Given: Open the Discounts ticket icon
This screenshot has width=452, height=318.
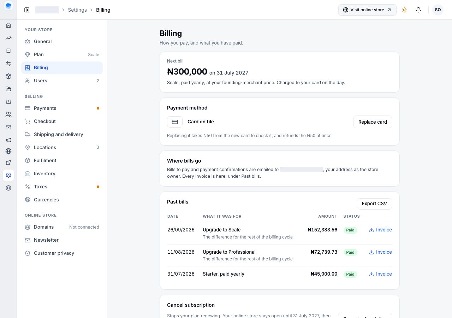Looking at the screenshot, I should (x=8, y=102).
